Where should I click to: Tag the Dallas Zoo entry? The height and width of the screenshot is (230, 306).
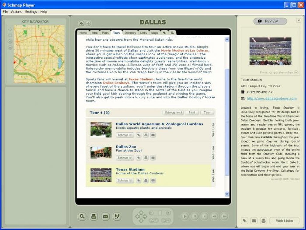pyautogui.click(x=139, y=158)
